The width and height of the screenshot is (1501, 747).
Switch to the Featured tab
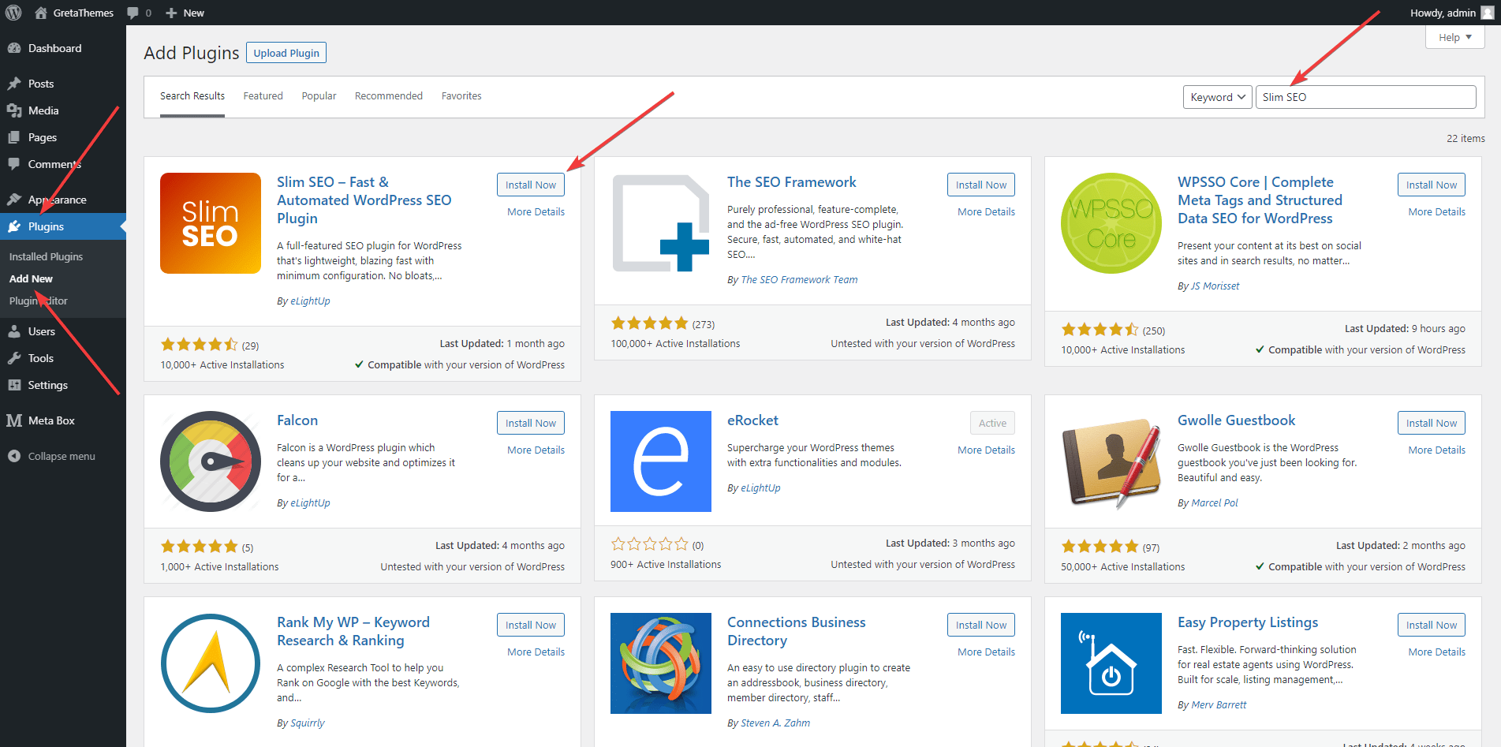pyautogui.click(x=263, y=95)
